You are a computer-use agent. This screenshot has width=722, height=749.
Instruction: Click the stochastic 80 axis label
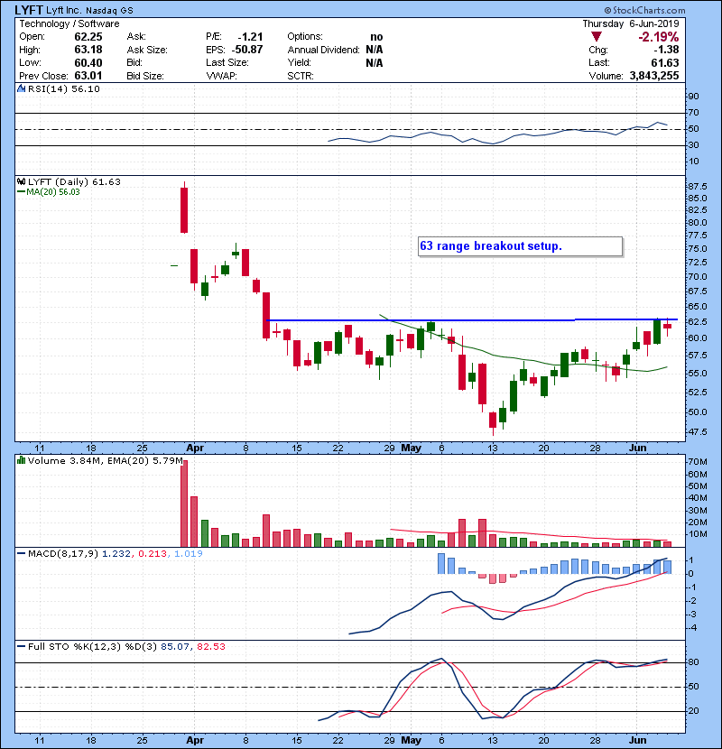(x=694, y=662)
